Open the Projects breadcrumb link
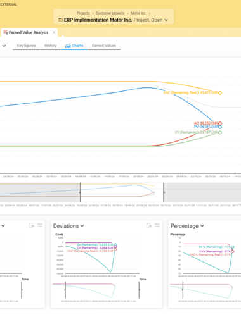The image size is (241, 317). click(x=83, y=13)
